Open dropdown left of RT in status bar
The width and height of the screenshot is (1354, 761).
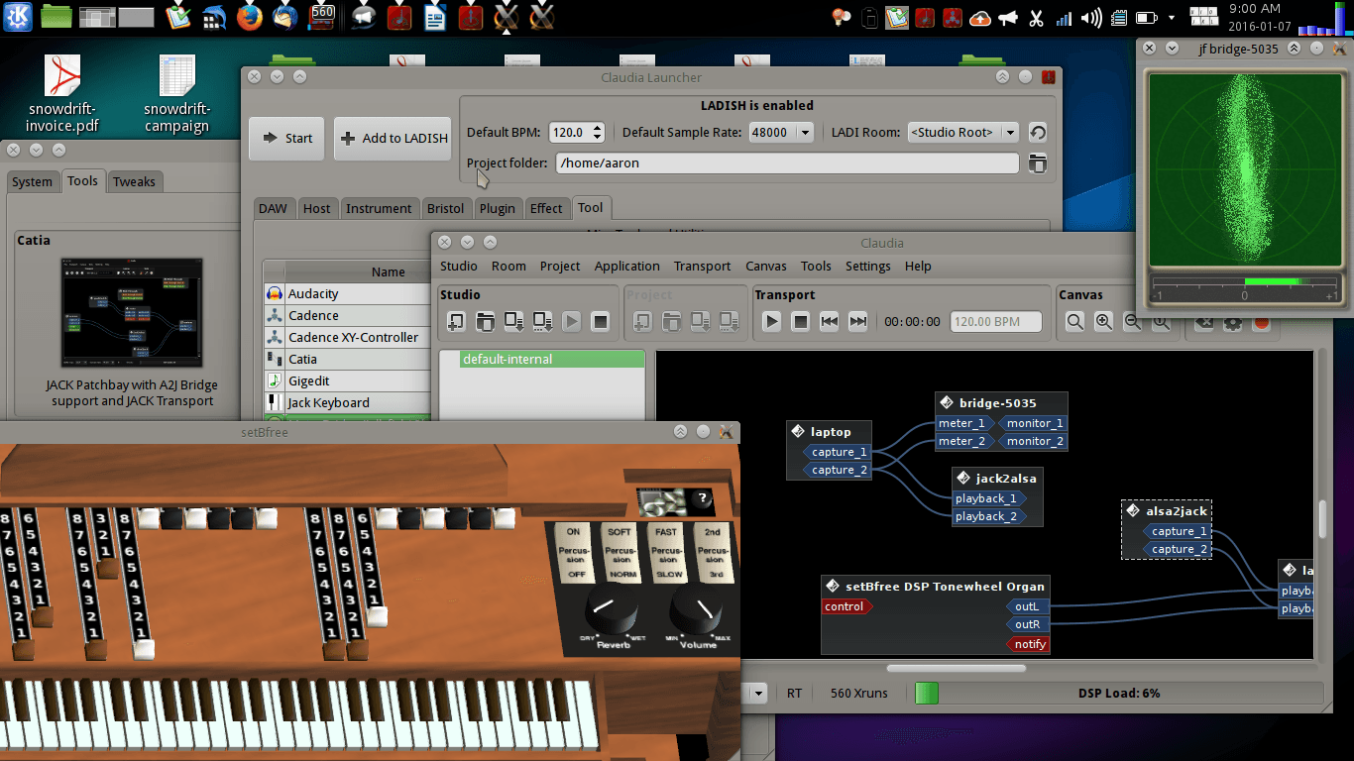(758, 694)
